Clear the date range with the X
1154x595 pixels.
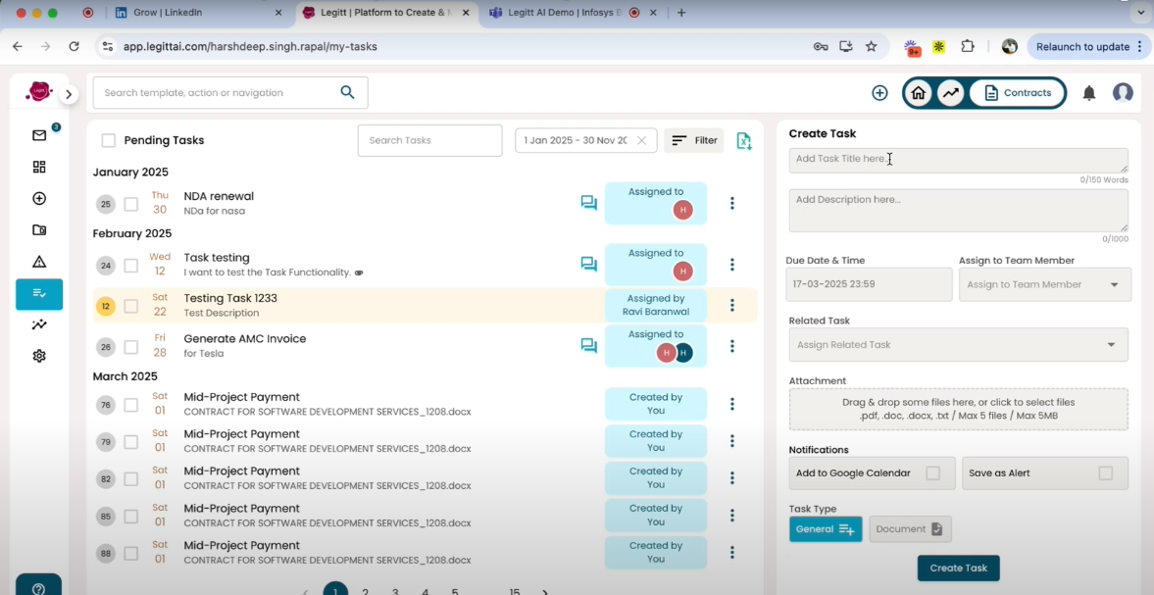pos(642,140)
